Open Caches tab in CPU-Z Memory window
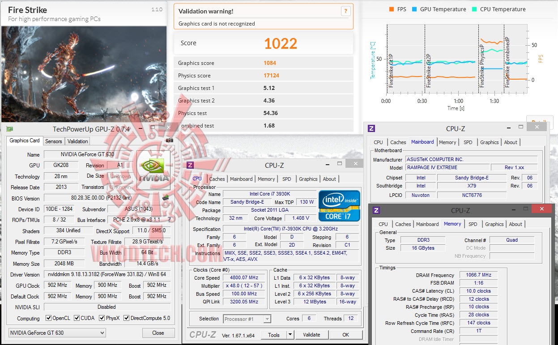Screen dimensions: 558x345 pos(403,224)
